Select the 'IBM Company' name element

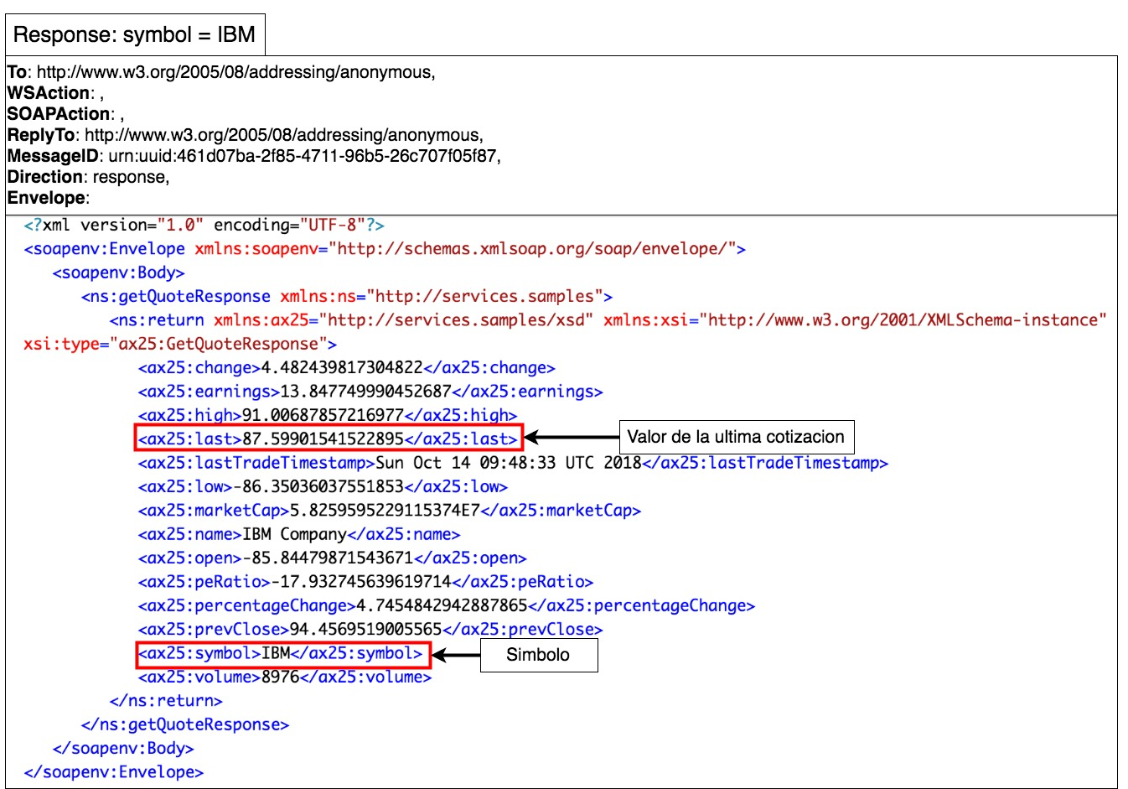[x=298, y=534]
